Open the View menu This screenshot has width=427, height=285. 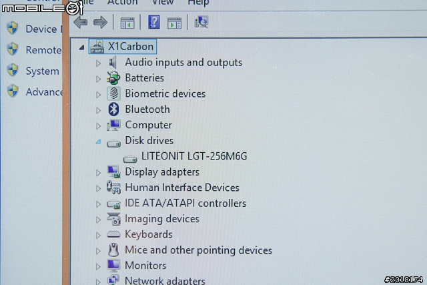163,3
